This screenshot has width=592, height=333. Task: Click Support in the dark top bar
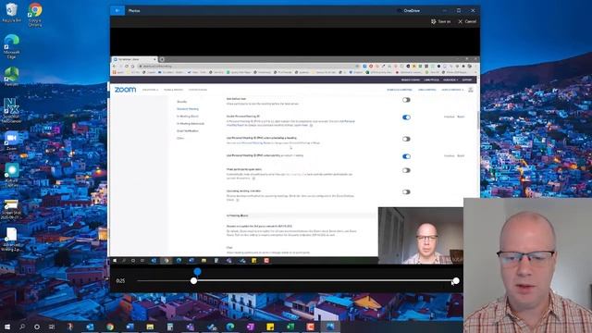[x=467, y=80]
